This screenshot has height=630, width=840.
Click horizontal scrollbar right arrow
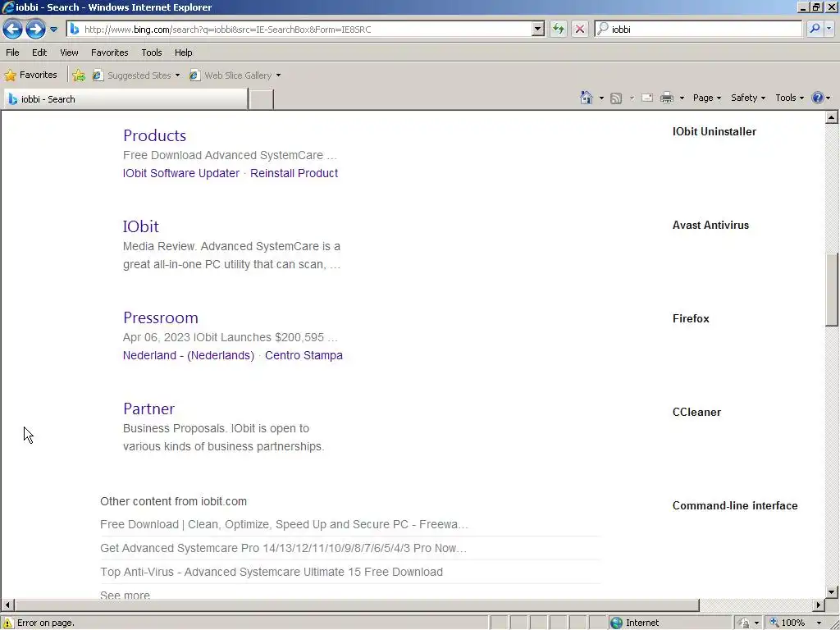(x=818, y=605)
